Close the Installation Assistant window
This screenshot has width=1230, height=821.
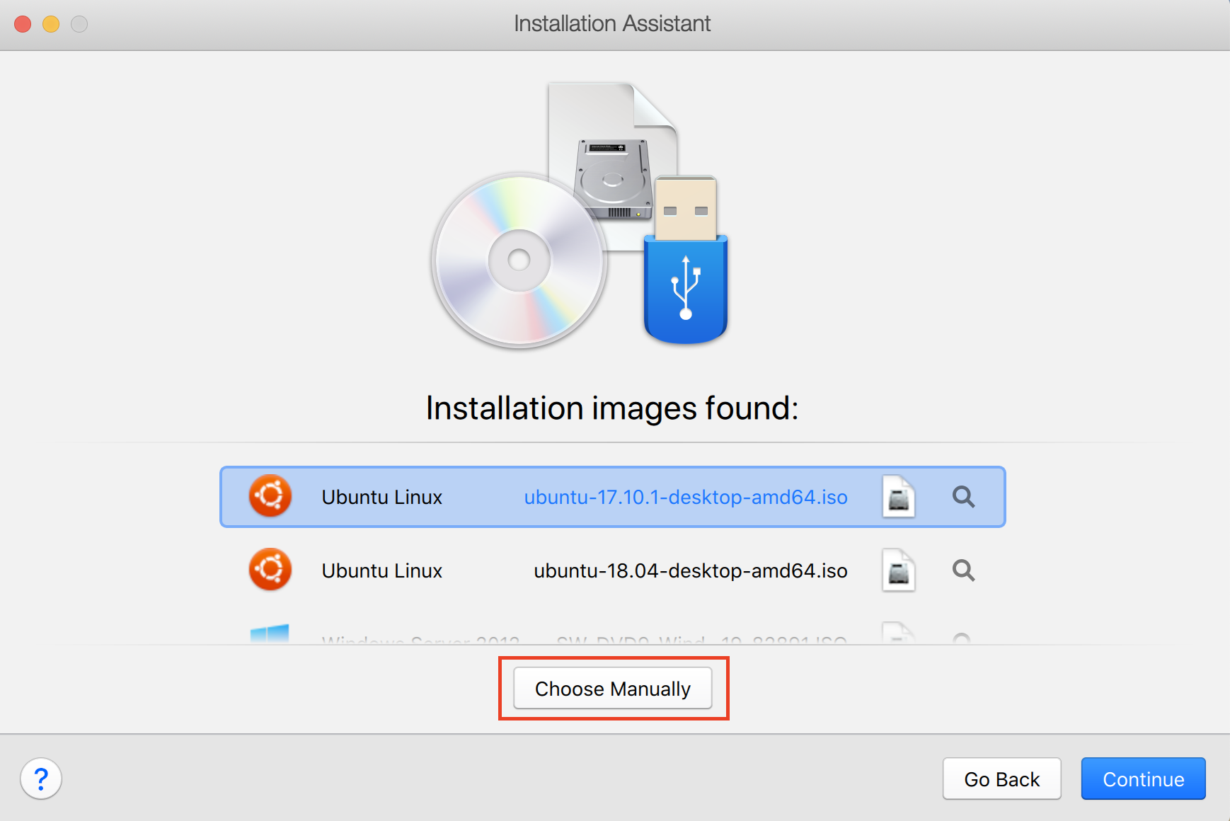(23, 24)
